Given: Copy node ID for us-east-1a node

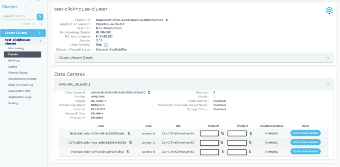Looking at the screenshot, I should point(129,133).
